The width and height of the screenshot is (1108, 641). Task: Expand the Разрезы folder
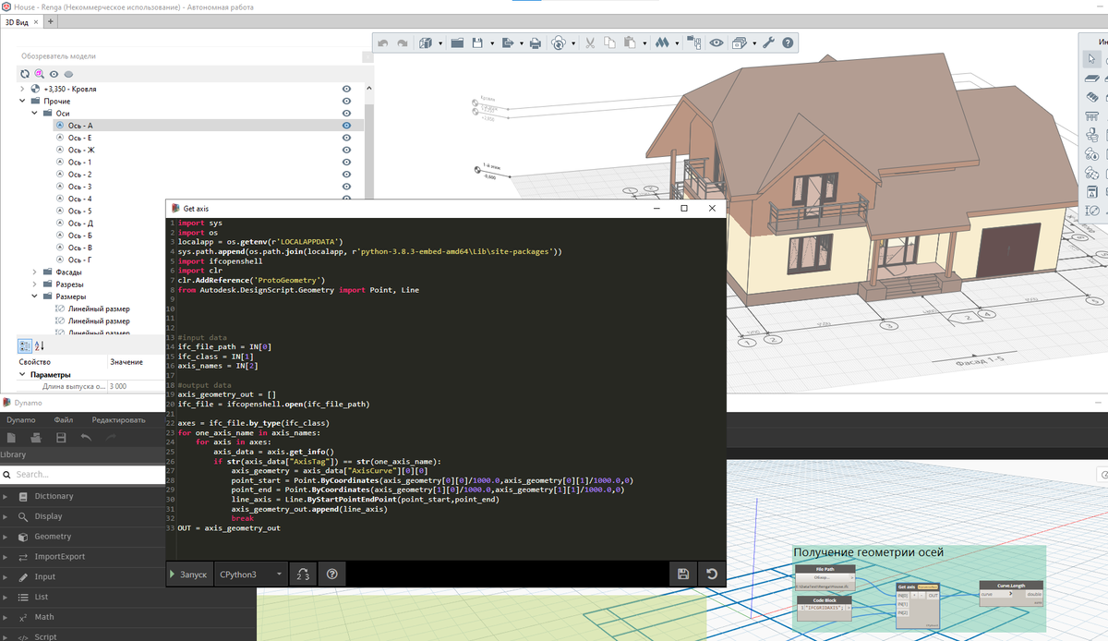point(34,284)
